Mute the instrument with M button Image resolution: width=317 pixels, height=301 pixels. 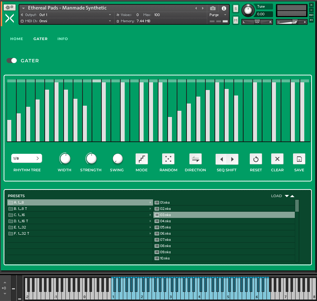point(236,20)
